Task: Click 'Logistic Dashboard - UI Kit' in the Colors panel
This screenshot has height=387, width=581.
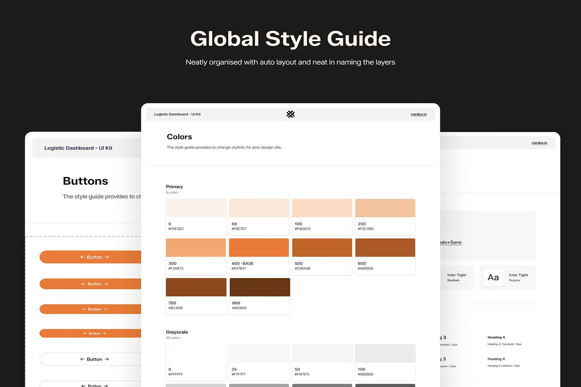Action: click(177, 114)
